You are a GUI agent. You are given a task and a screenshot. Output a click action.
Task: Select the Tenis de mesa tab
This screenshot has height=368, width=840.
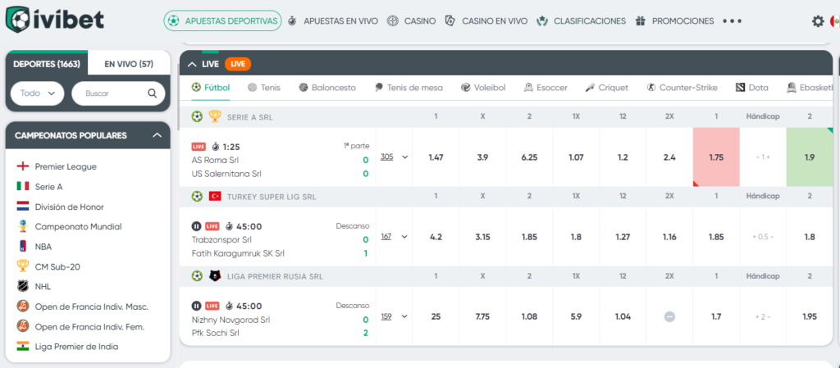[409, 88]
